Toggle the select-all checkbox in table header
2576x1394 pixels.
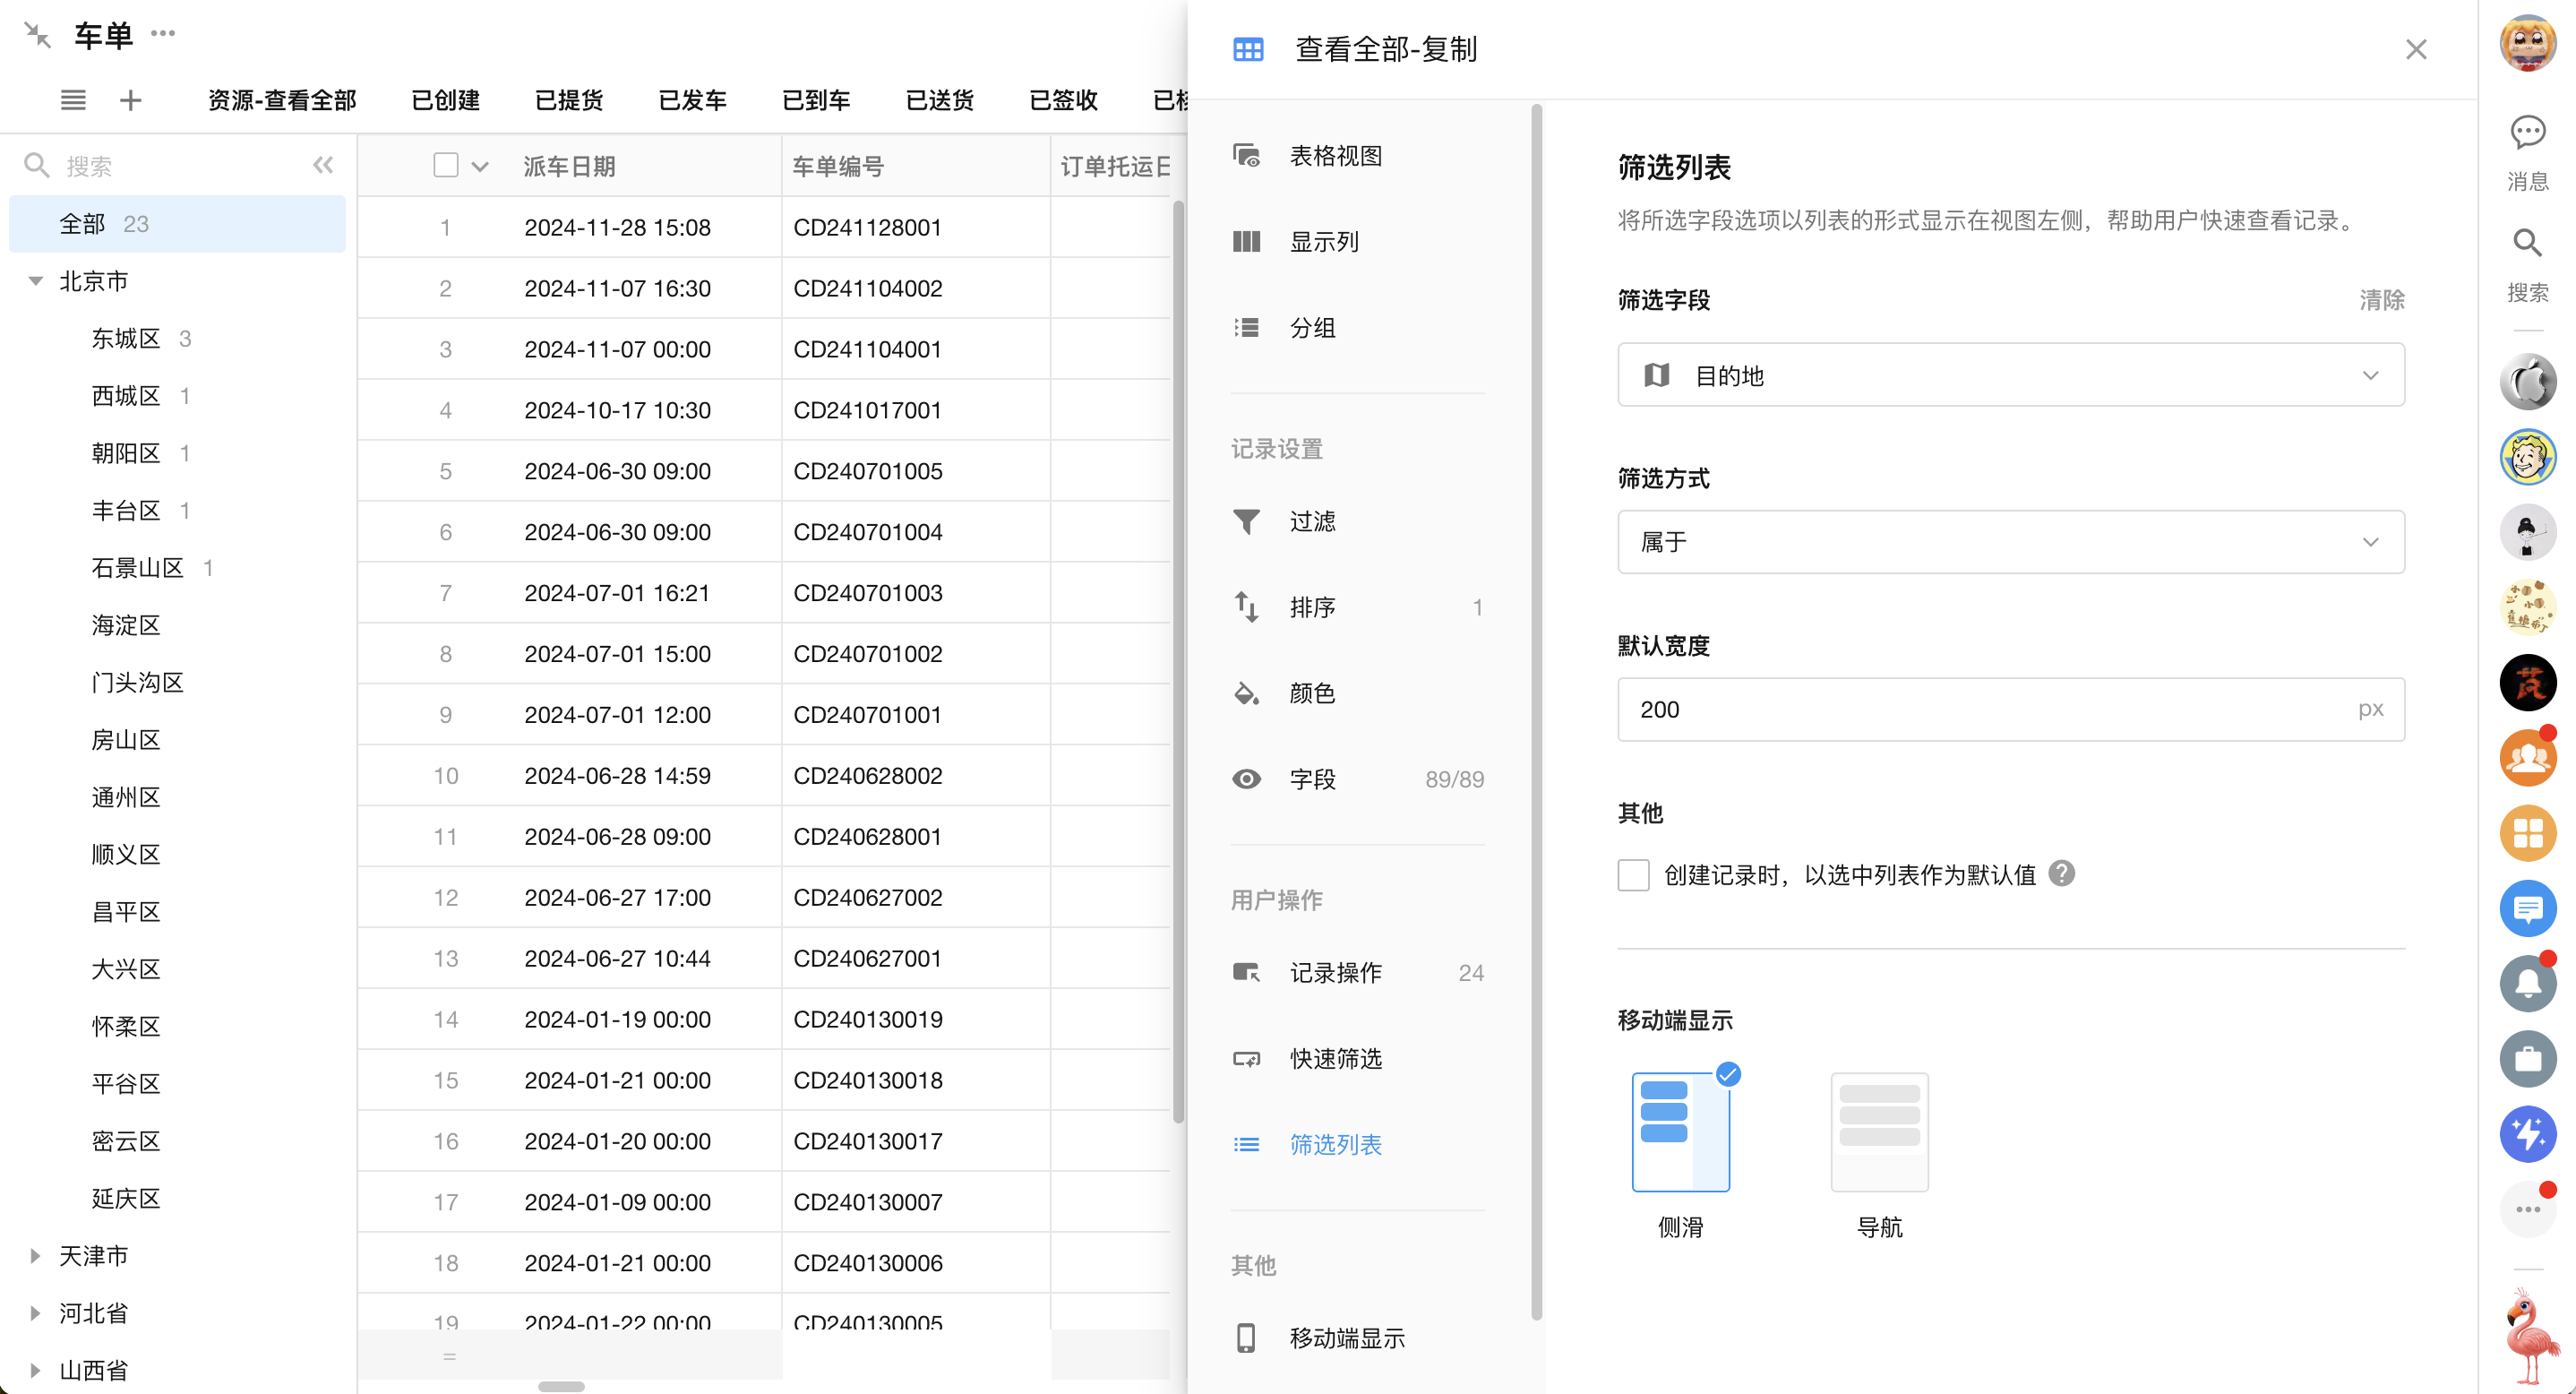tap(446, 165)
